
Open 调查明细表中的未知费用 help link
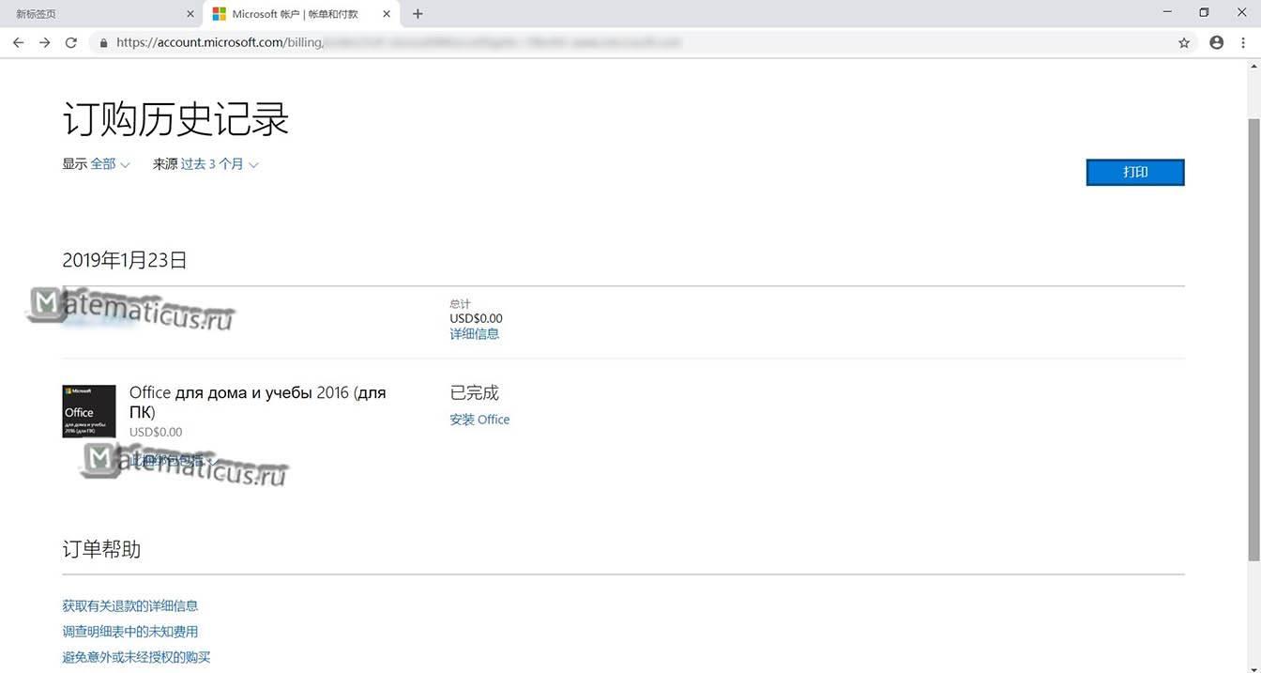coord(130,632)
